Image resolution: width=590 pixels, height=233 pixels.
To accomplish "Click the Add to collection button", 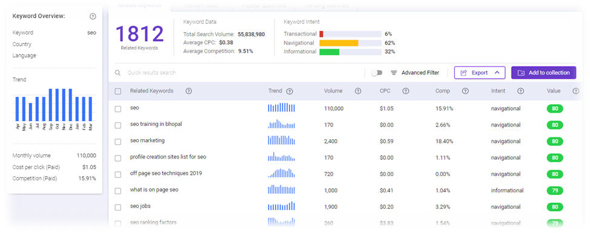I will 543,73.
